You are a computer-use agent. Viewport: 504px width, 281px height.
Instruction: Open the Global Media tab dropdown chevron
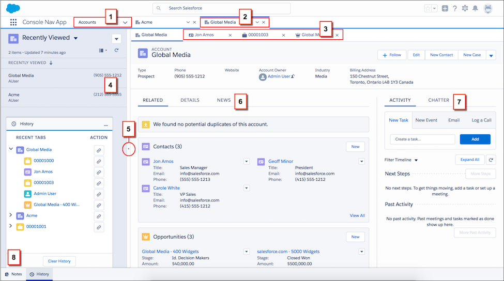[x=257, y=22]
